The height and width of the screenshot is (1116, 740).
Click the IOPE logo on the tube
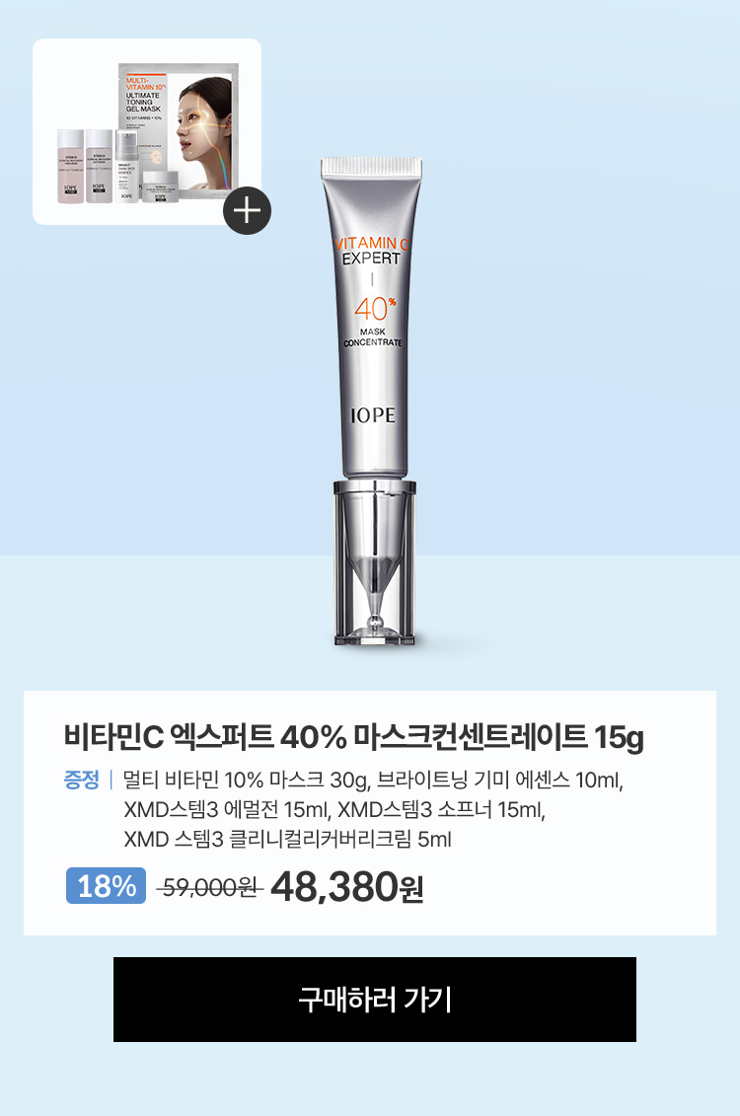(x=373, y=415)
